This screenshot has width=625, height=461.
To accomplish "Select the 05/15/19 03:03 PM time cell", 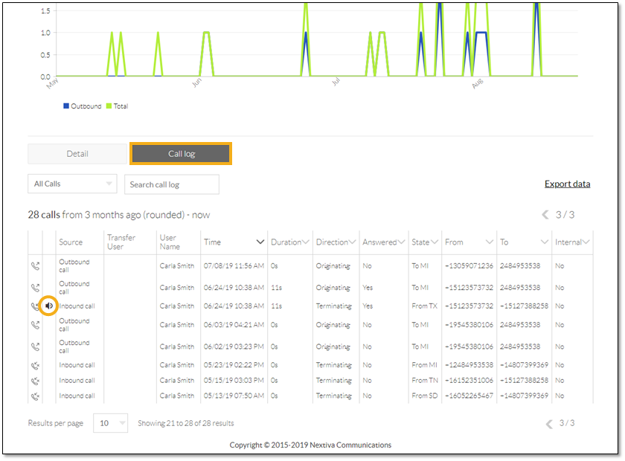I will tap(234, 381).
